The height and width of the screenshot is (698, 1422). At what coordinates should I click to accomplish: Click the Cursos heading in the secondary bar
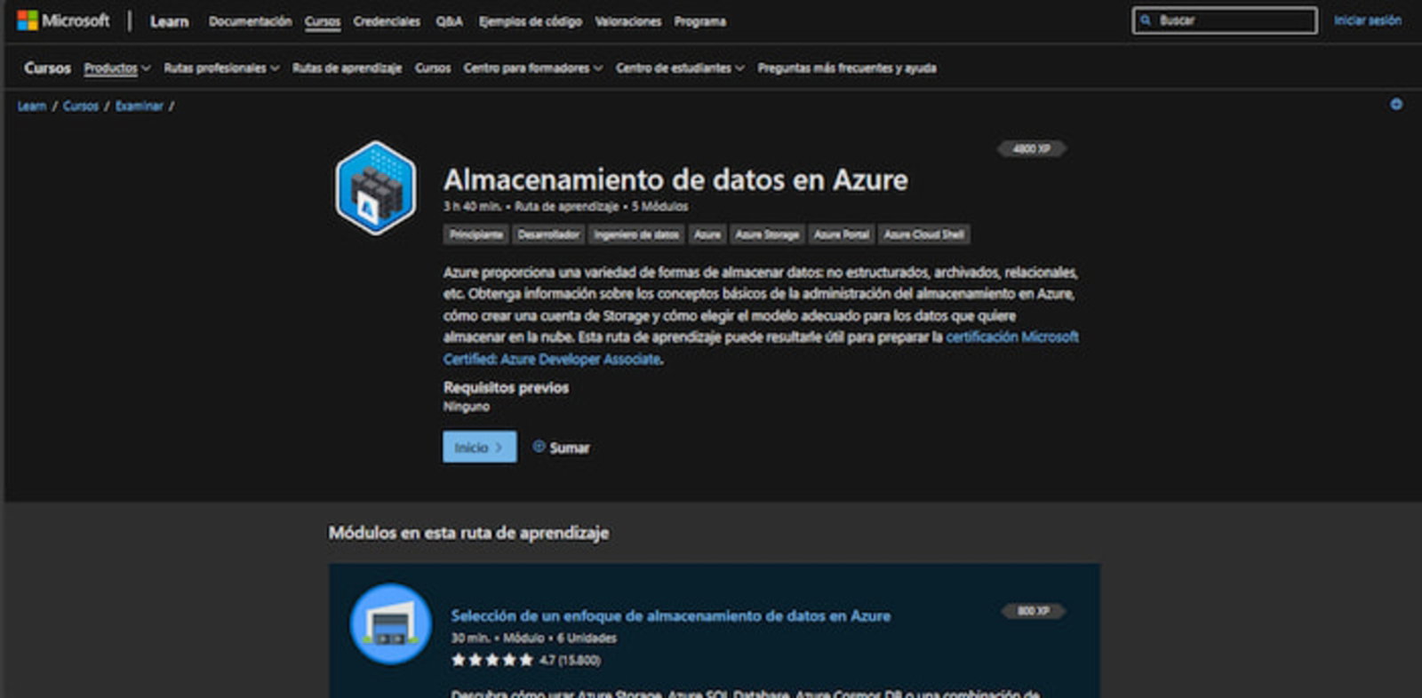coord(48,67)
